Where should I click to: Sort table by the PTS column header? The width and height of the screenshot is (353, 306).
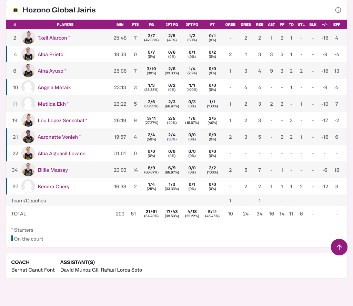coord(135,24)
